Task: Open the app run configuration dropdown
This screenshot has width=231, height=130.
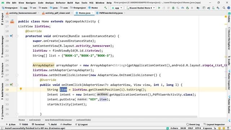Action: pos(117,8)
